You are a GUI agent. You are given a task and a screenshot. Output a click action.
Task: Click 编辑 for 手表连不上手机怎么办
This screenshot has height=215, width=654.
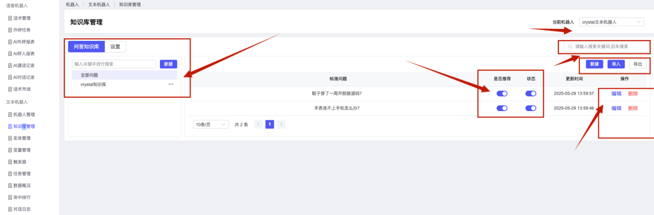click(x=616, y=108)
